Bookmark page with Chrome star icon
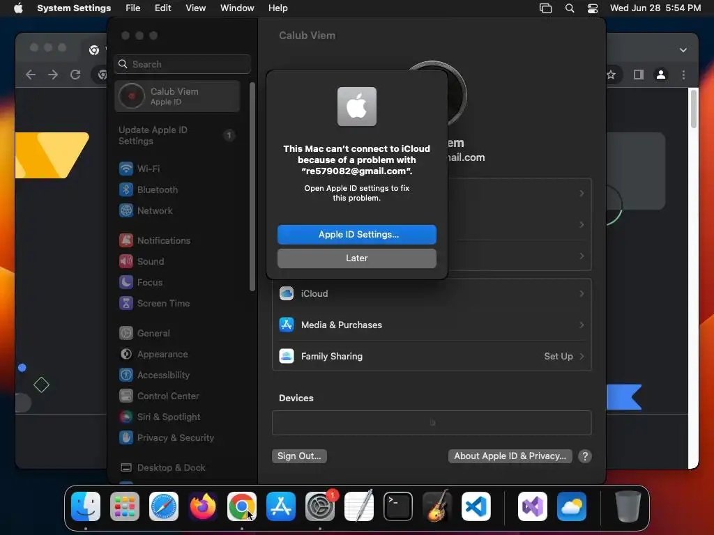714x535 pixels. point(611,75)
